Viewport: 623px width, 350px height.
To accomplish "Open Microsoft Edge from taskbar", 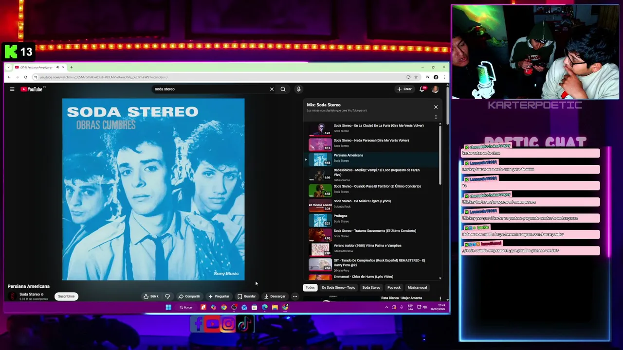I will coord(265,307).
